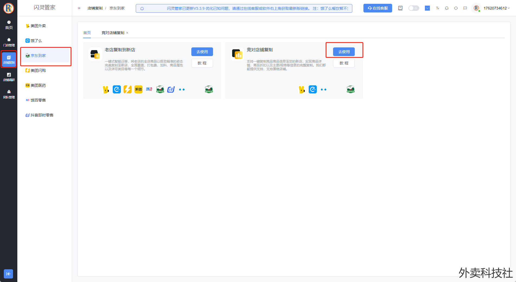Open 教程 for 竞对店铺复制
Image resolution: width=516 pixels, height=282 pixels.
[344, 63]
